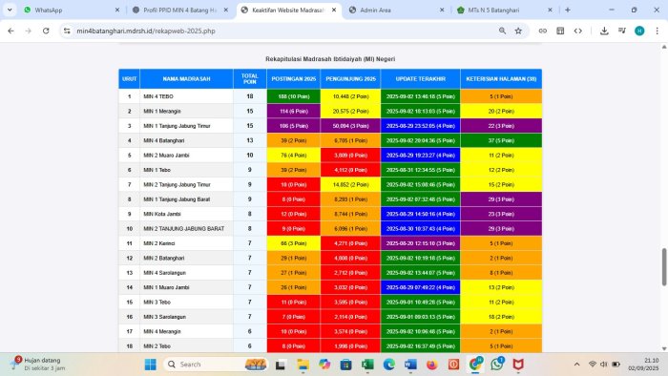This screenshot has height=376, width=668.
Task: Select the MIN 4 Batanghari row name
Action: pyautogui.click(x=164, y=140)
